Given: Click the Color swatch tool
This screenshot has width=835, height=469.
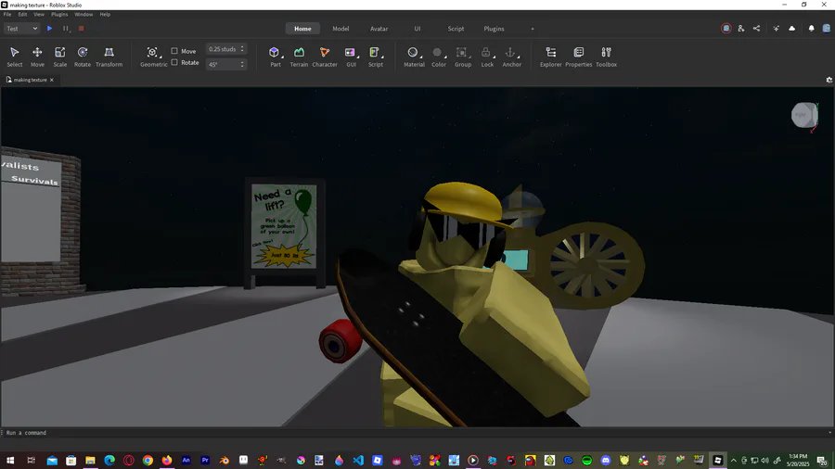Looking at the screenshot, I should point(437,53).
